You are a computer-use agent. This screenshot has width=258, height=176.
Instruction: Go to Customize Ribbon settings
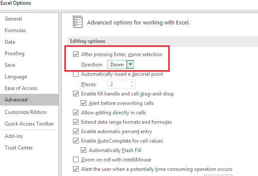(x=26, y=112)
